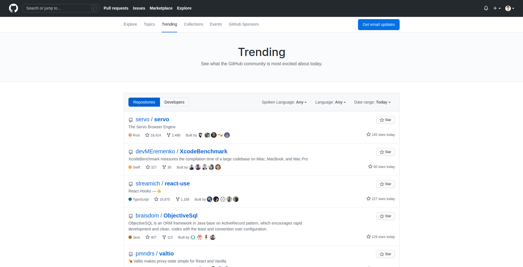Focus the Search or jump to field
The image size is (523, 267).
[58, 8]
